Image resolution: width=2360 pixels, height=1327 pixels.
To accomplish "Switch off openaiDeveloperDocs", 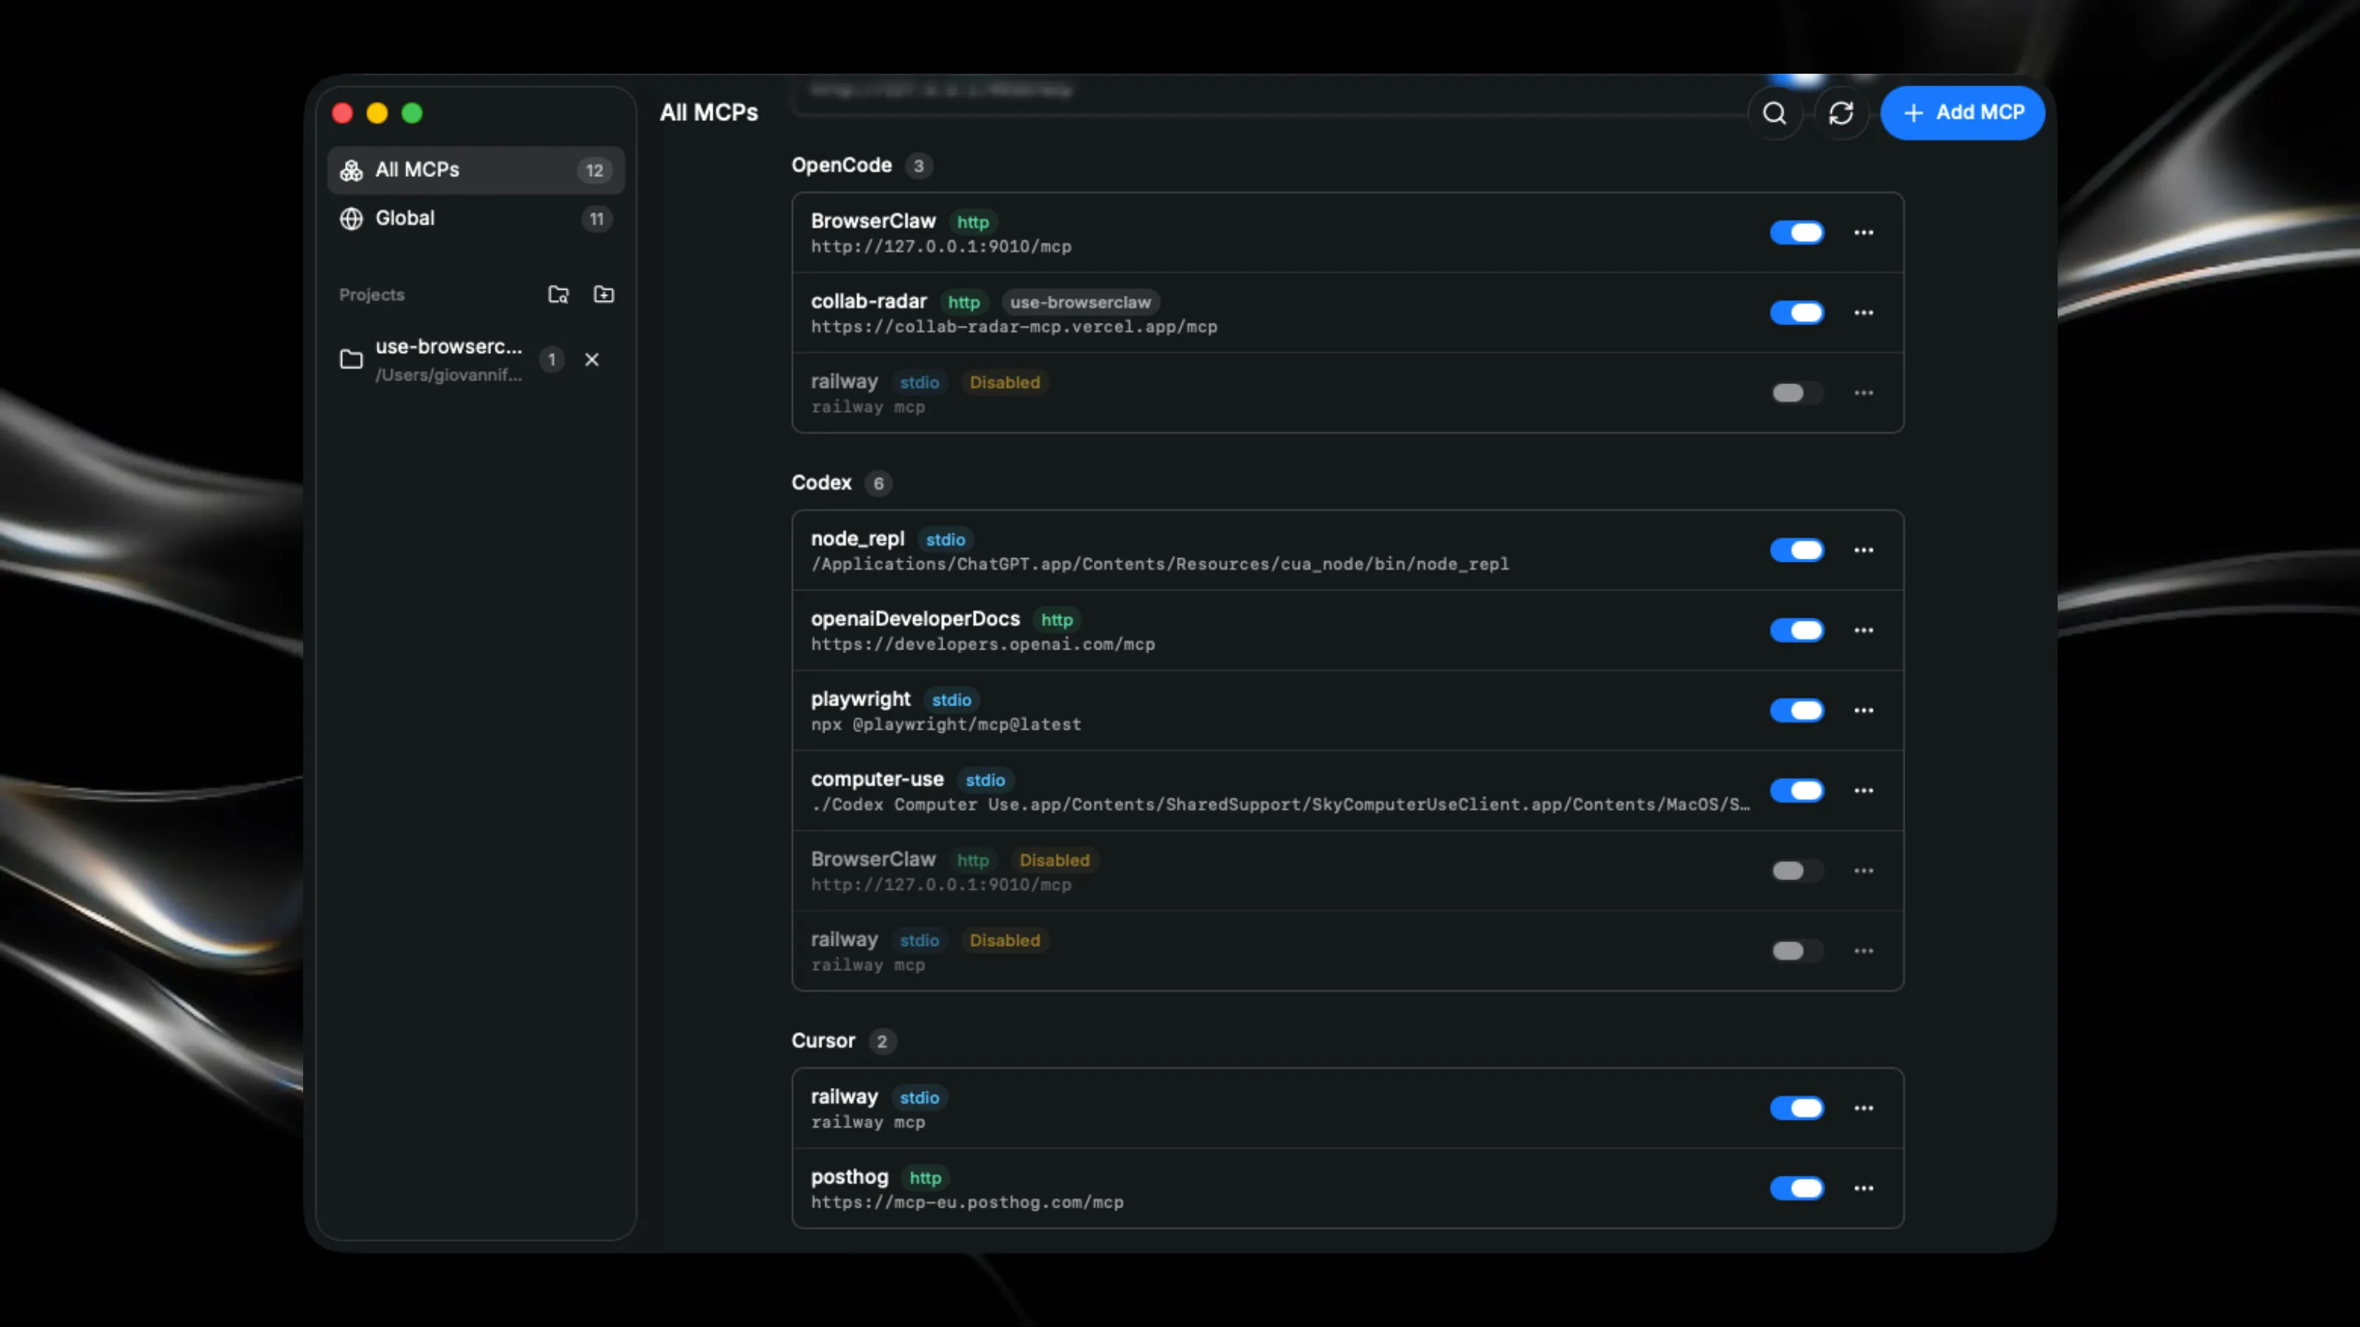I will pos(1797,631).
